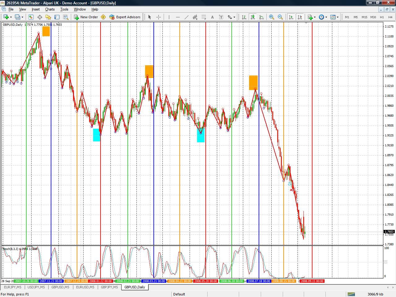
Task: Click the 2008.09.15 date label
Action: (312, 281)
